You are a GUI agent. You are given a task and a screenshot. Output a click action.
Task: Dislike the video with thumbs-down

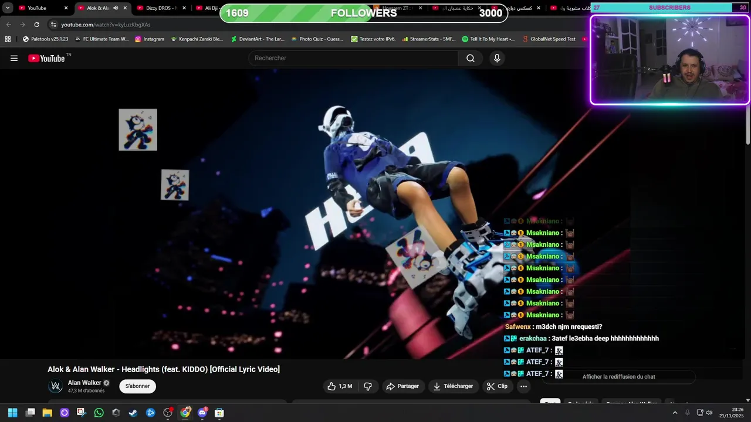pos(368,386)
